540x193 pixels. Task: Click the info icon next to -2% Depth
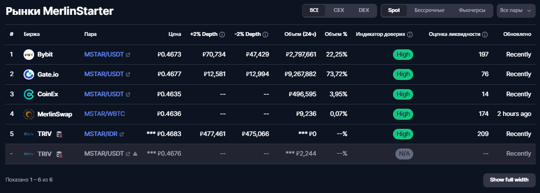265,34
